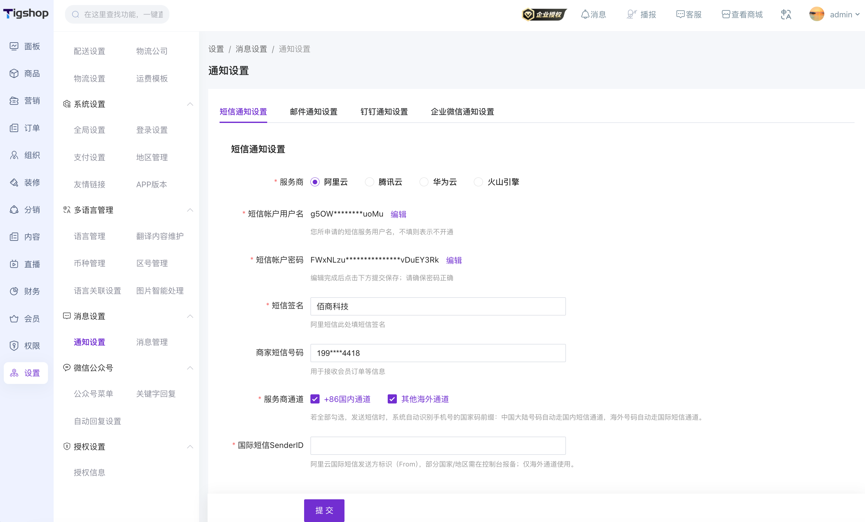Open the 全局设置 submenu item
This screenshot has height=522, width=865.
[x=90, y=130]
